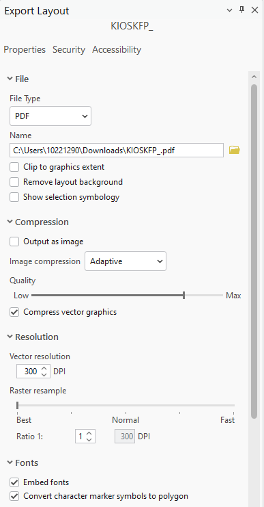Switch to the Properties tab
Screen dimensions: 264x507
point(25,49)
